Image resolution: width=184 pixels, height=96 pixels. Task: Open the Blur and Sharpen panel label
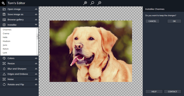coord(17,69)
